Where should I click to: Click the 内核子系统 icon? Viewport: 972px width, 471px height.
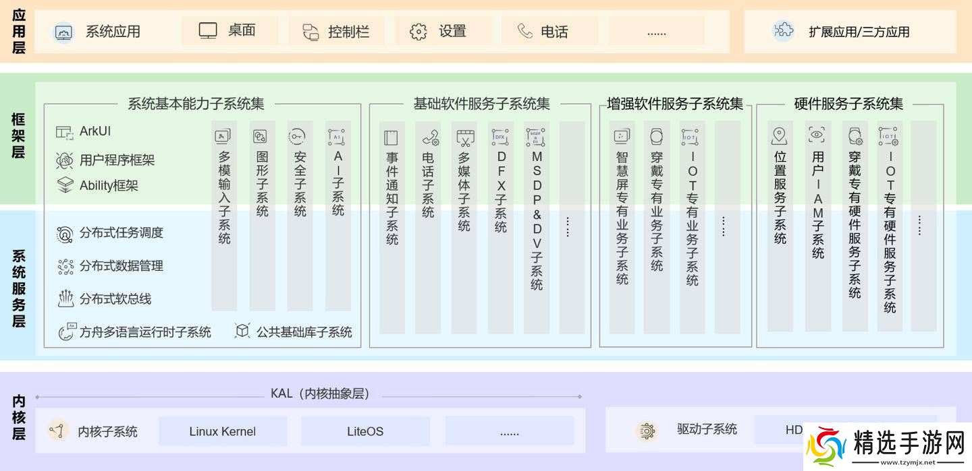[58, 431]
